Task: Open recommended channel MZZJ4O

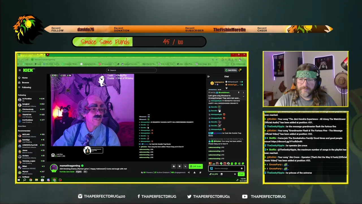Action: pyautogui.click(x=31, y=135)
